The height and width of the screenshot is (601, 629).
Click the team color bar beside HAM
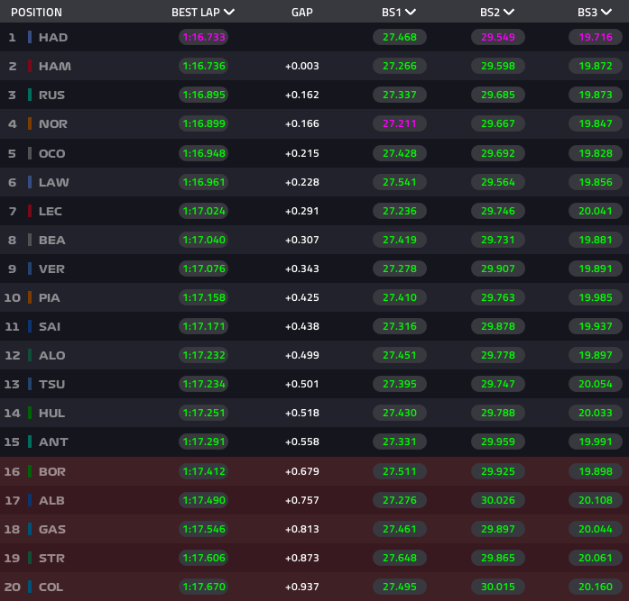(30, 66)
